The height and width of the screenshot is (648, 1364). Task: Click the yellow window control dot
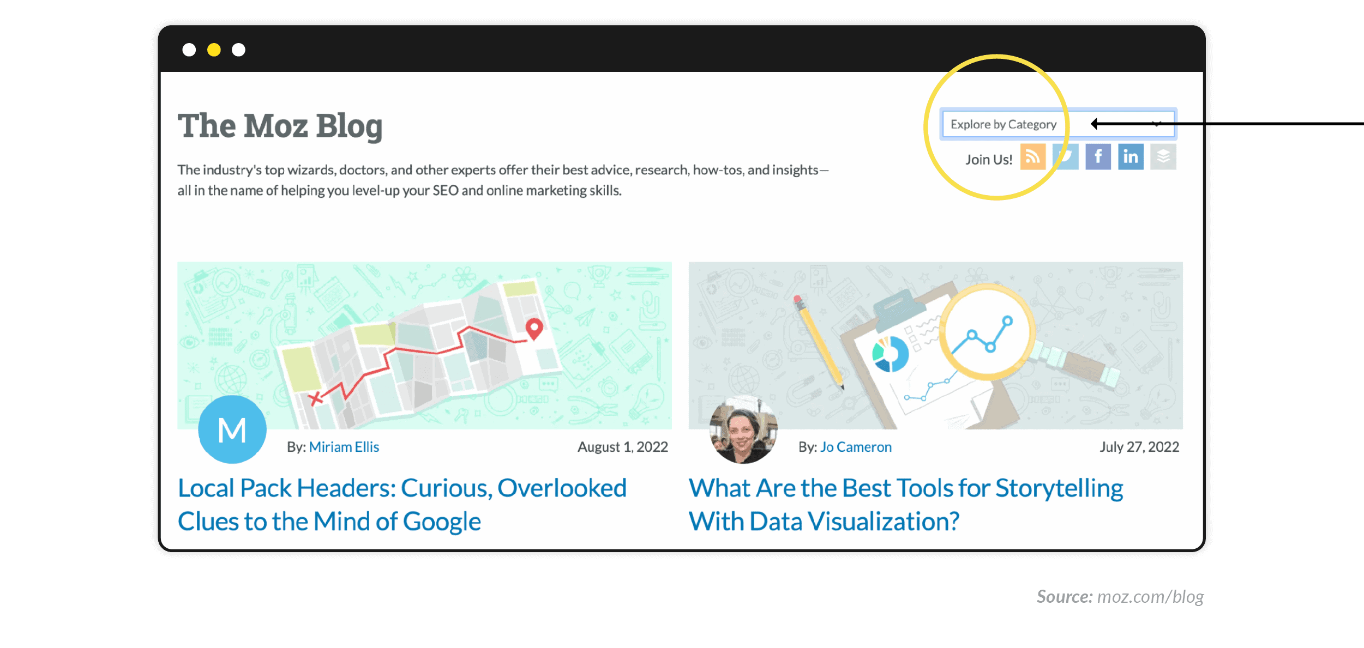(x=214, y=50)
